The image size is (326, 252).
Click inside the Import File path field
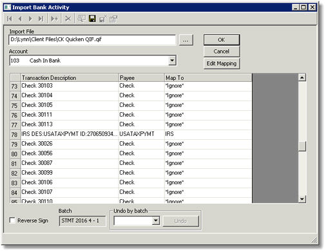(92, 40)
